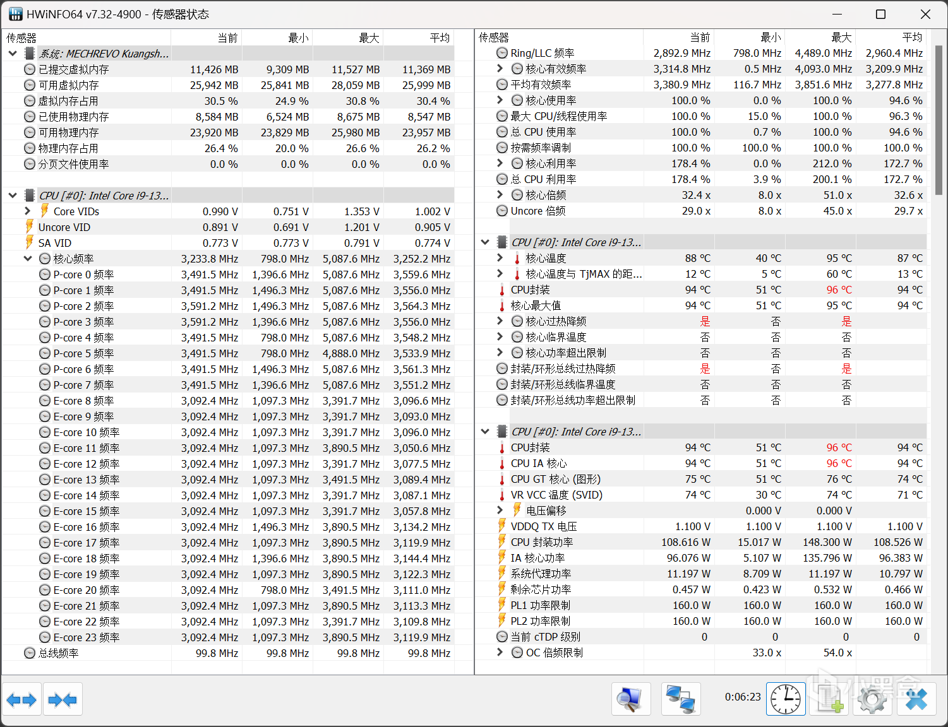Select the Uncore 倍频 row
948x727 pixels.
coord(700,211)
